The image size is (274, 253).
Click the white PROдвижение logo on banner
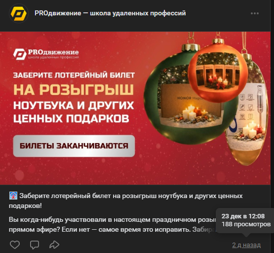(46, 54)
